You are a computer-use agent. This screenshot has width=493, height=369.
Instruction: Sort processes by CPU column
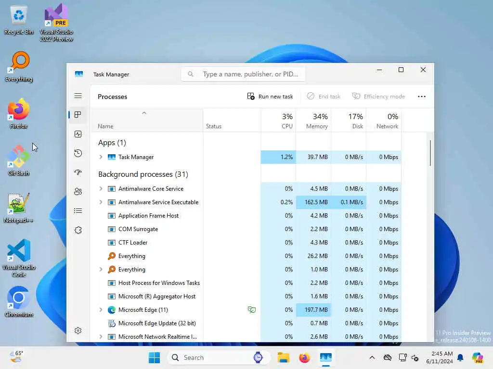pyautogui.click(x=278, y=121)
